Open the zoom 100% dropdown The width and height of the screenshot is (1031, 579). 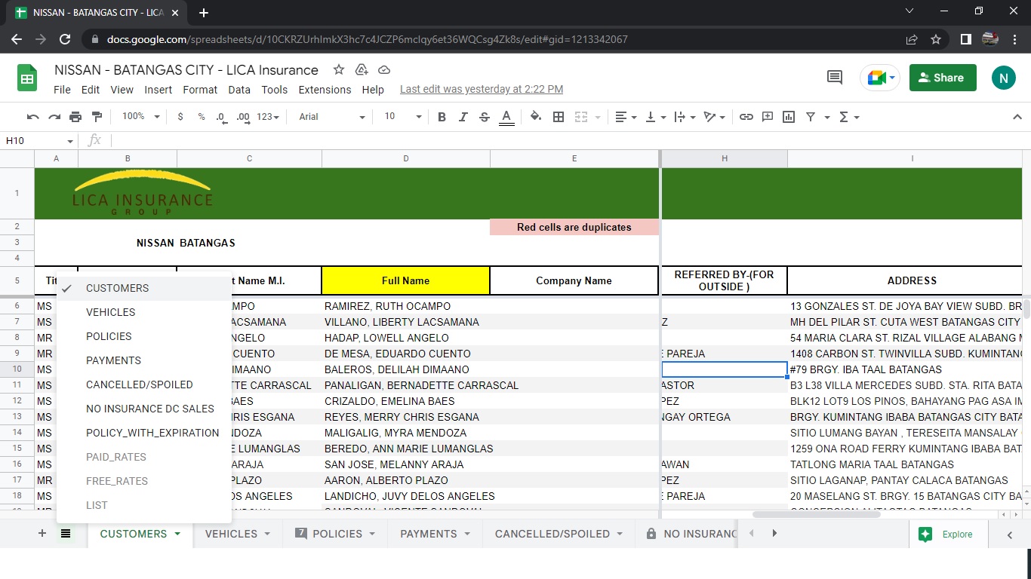pos(141,117)
